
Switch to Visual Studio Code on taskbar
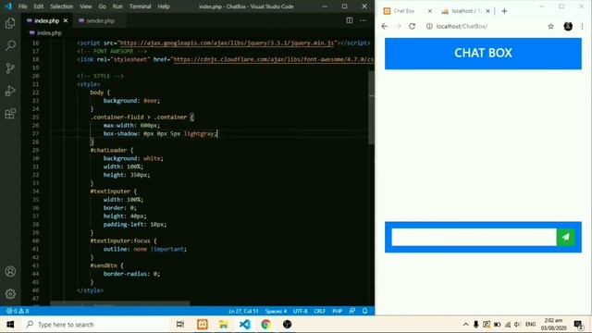pos(244,325)
